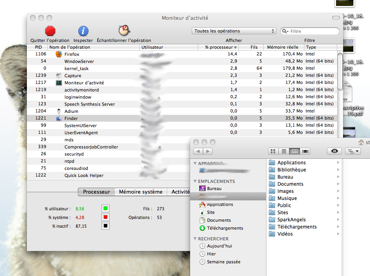Select the Speech Synthesis Server row
Viewport: 370px width, 276px height.
(182, 104)
